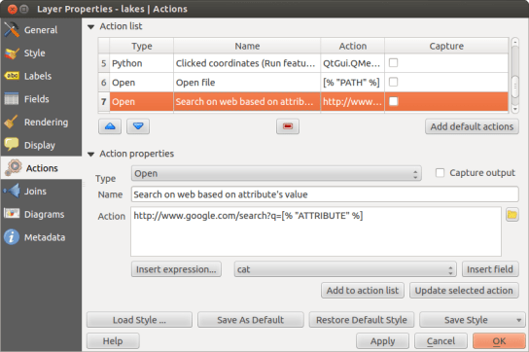Click the Insert field button
Image resolution: width=529 pixels, height=352 pixels.
click(x=490, y=269)
